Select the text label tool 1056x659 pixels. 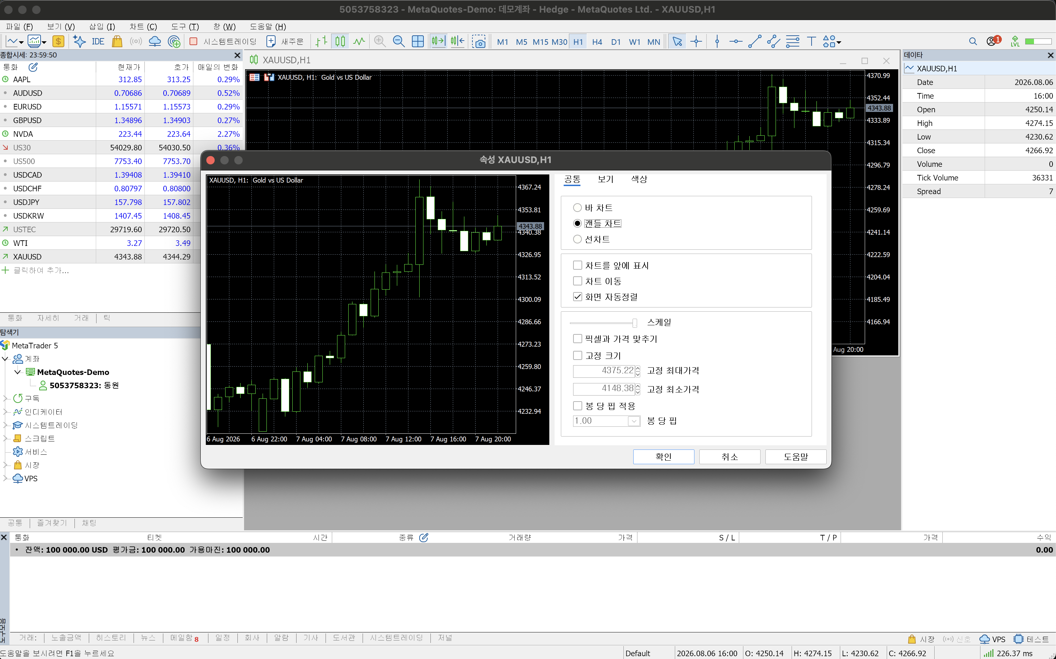tap(811, 41)
